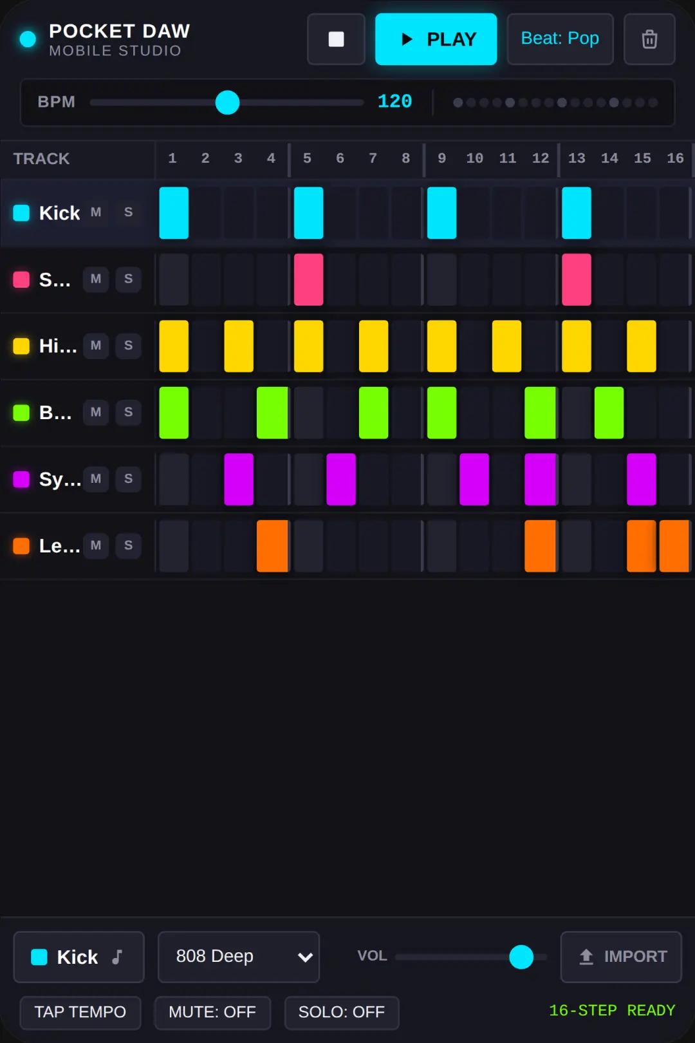695x1043 pixels.
Task: Toggle pink Snare step 13 pad
Action: (x=577, y=279)
